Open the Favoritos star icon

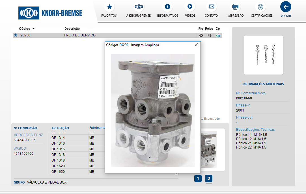(109, 7)
